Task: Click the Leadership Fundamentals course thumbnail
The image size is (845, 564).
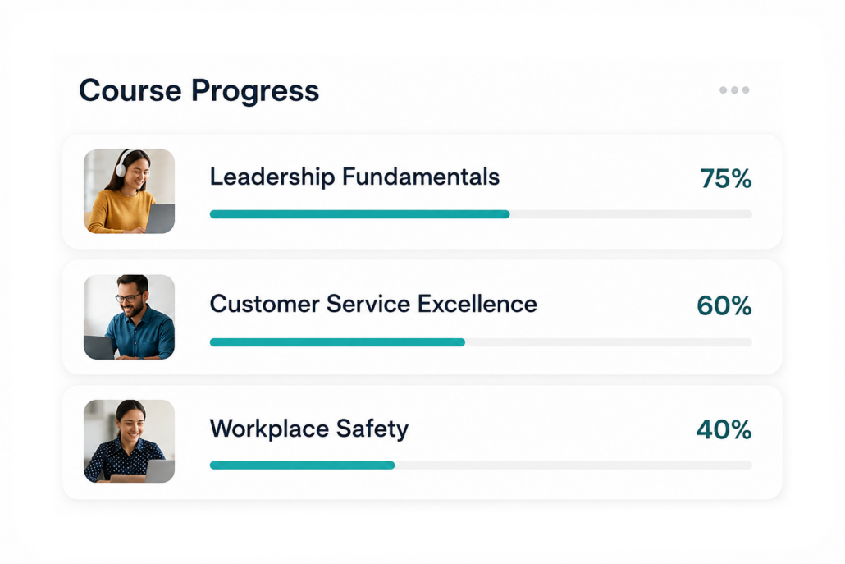Action: 130,191
